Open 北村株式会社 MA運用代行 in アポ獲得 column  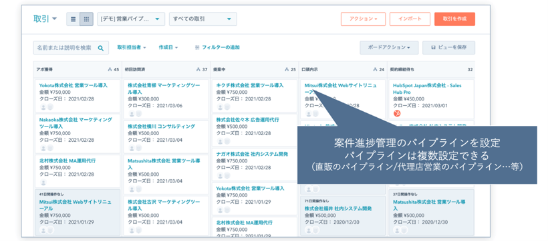tap(67, 161)
